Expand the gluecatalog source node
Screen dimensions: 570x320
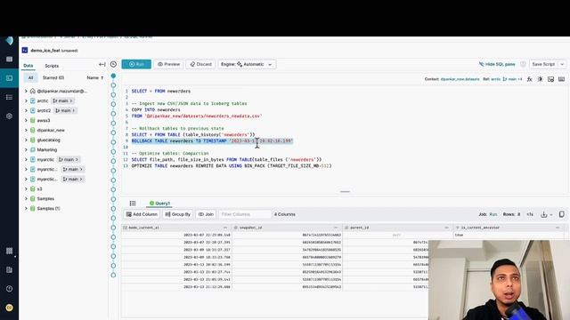[26, 140]
